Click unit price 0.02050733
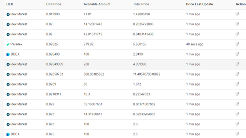246x138 pixels. click(x=55, y=74)
